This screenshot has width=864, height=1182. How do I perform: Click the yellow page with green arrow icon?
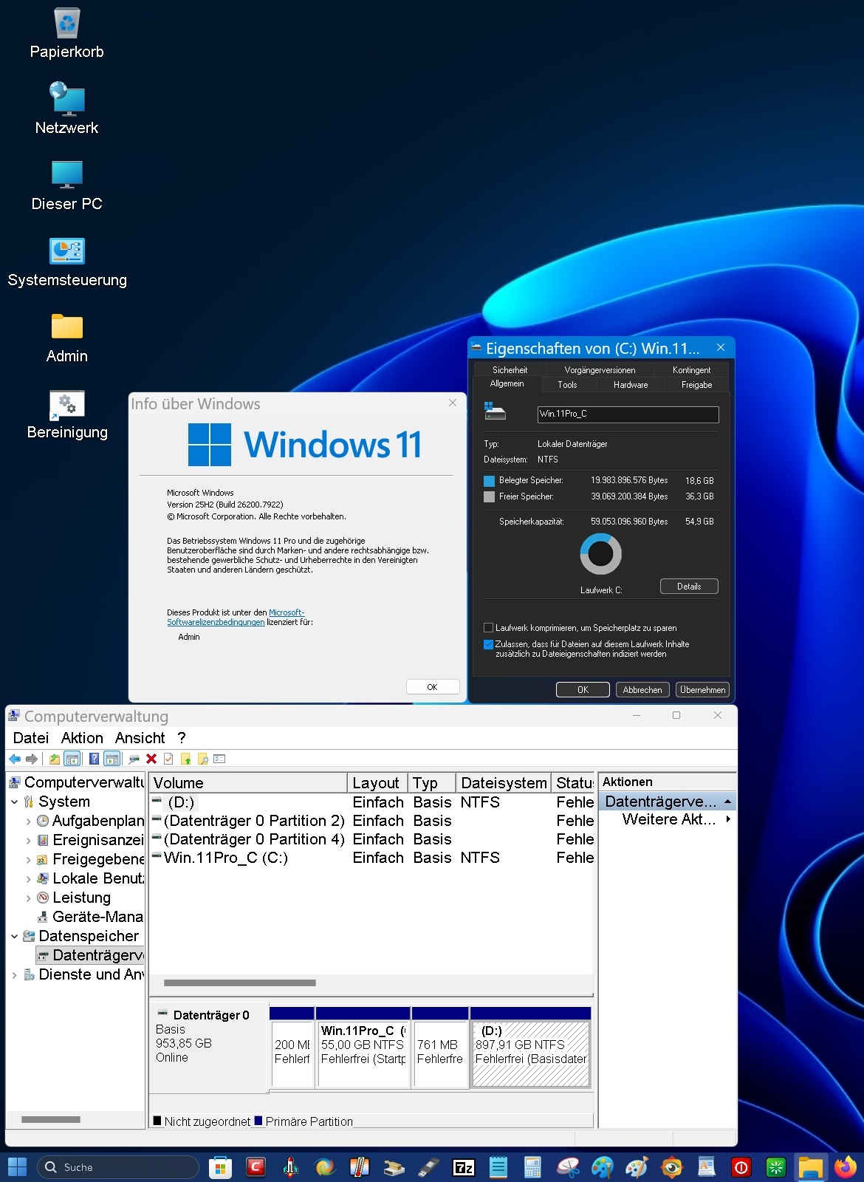pyautogui.click(x=185, y=759)
